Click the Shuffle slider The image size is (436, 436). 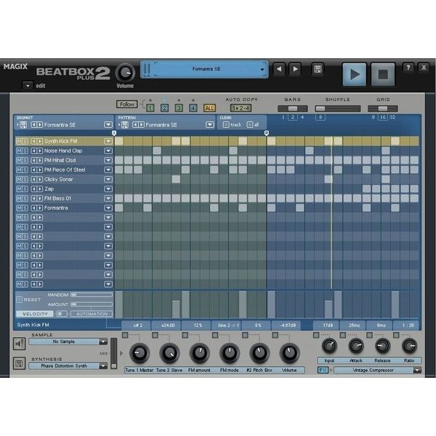click(336, 108)
